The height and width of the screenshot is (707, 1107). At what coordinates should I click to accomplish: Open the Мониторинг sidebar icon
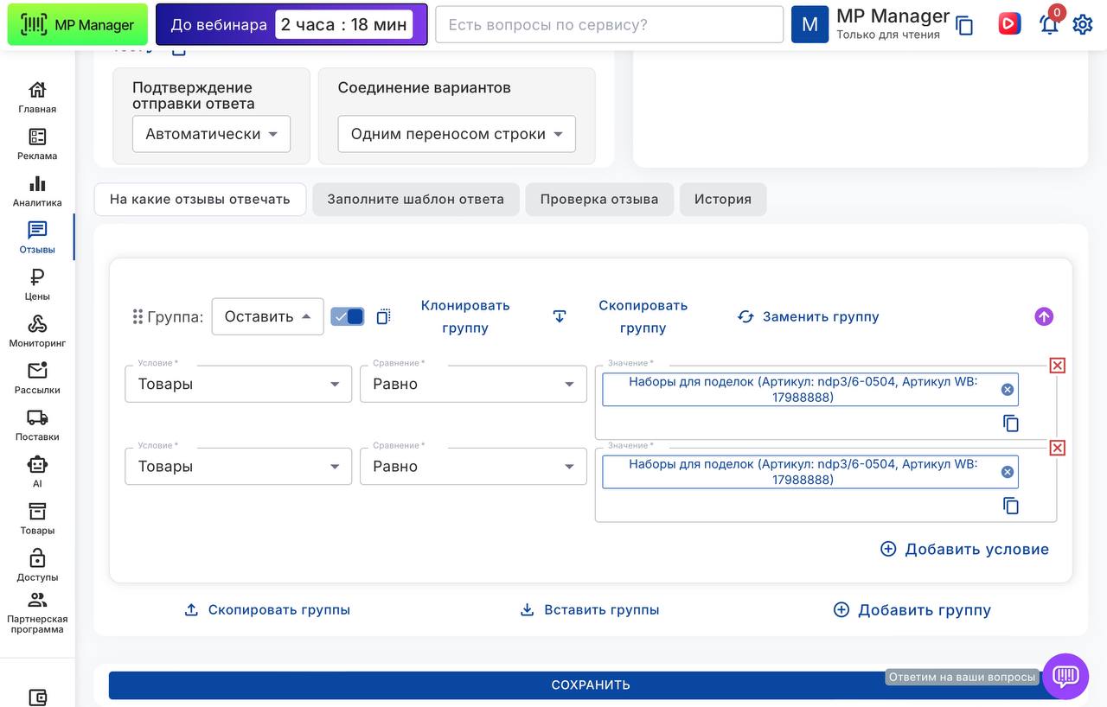tap(37, 330)
